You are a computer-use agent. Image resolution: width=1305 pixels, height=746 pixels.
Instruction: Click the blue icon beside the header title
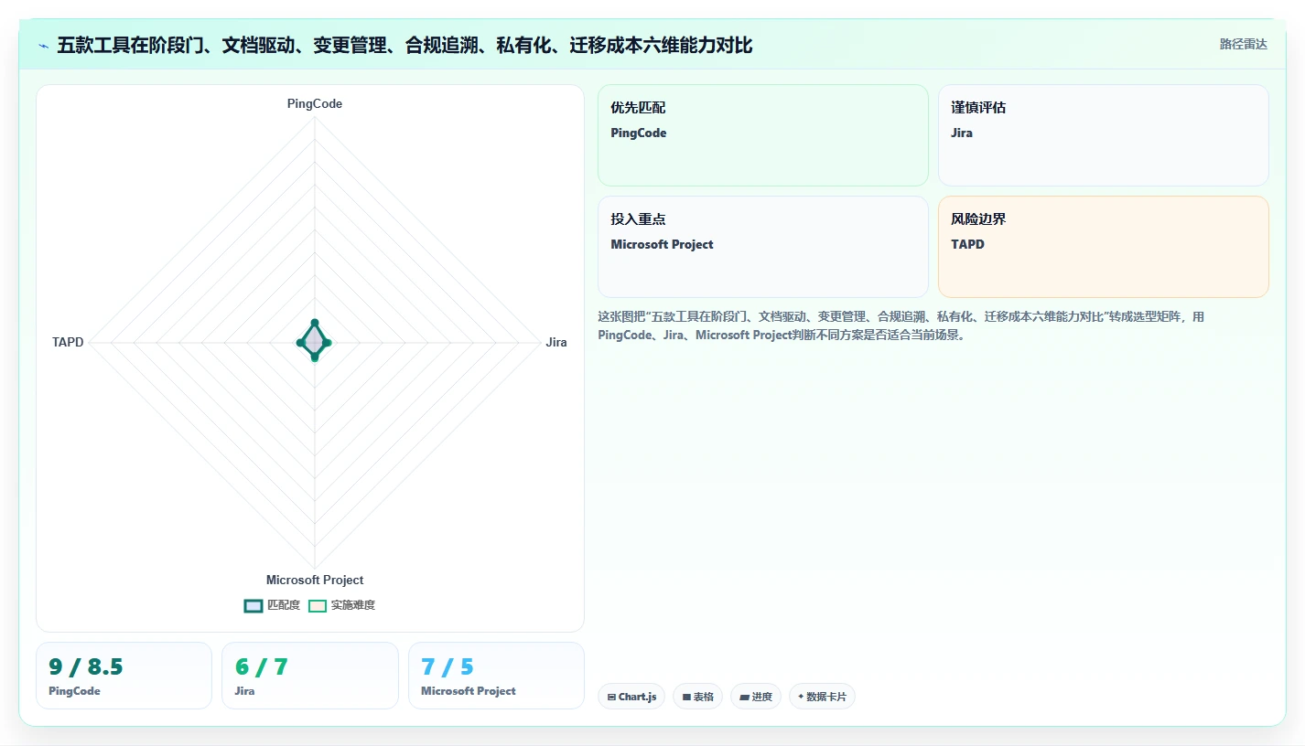(44, 45)
